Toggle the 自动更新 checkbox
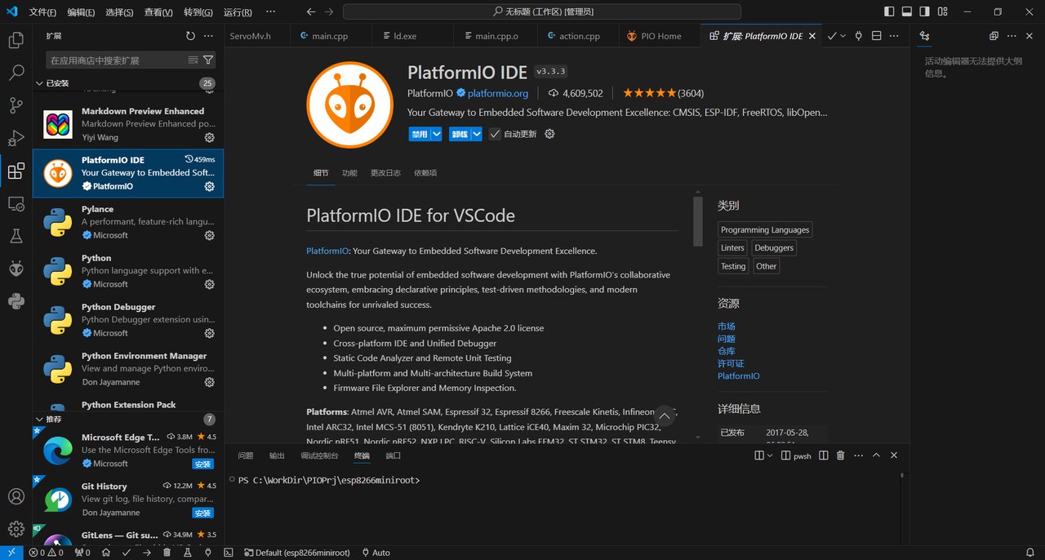This screenshot has height=560, width=1045. click(495, 134)
